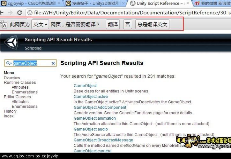Viewport: 231px width, 159px height.
Task: Open the GameObject.BroadcastMessage result
Action: (103, 140)
